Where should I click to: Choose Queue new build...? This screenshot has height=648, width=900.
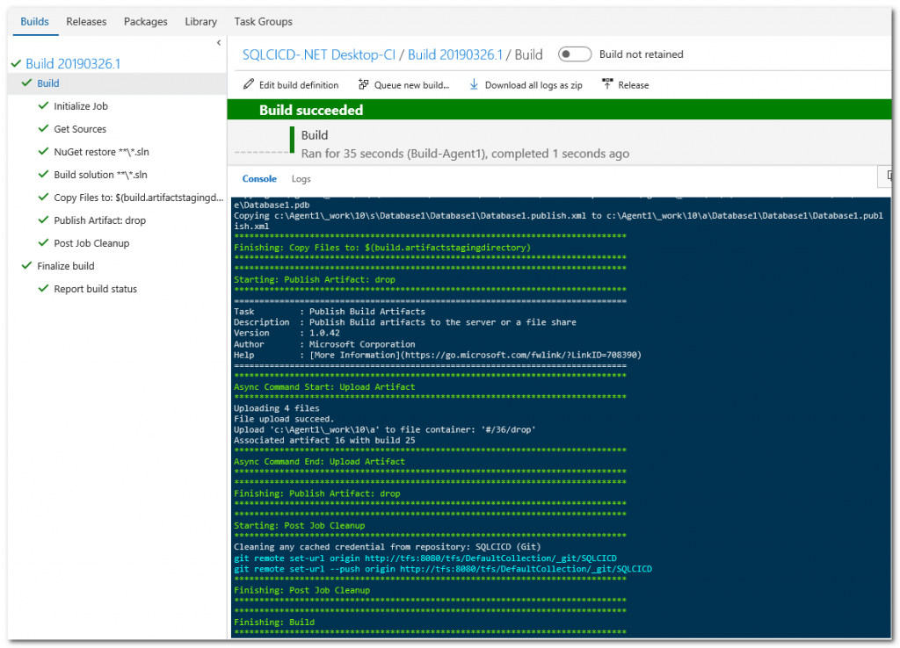[x=411, y=85]
